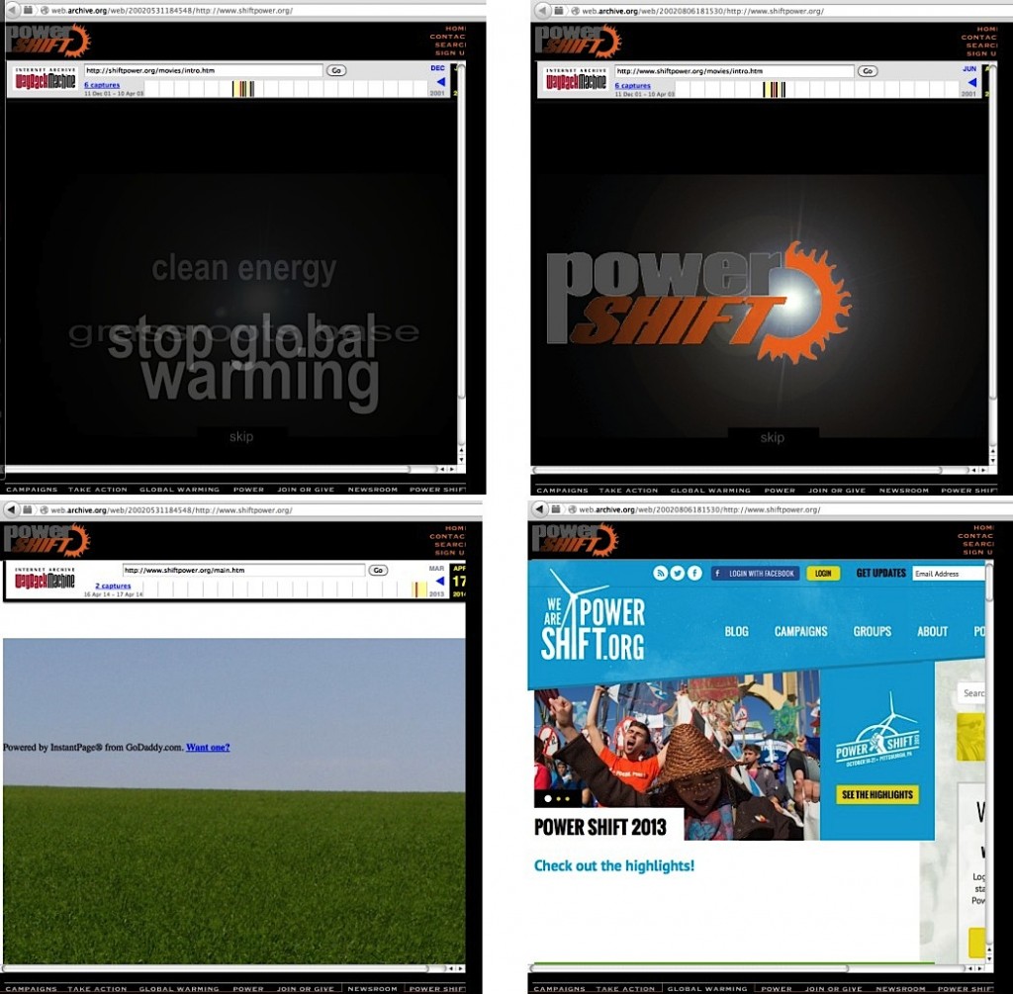Click See the Highlights button
Viewport: 1013px width, 994px height.
877,795
